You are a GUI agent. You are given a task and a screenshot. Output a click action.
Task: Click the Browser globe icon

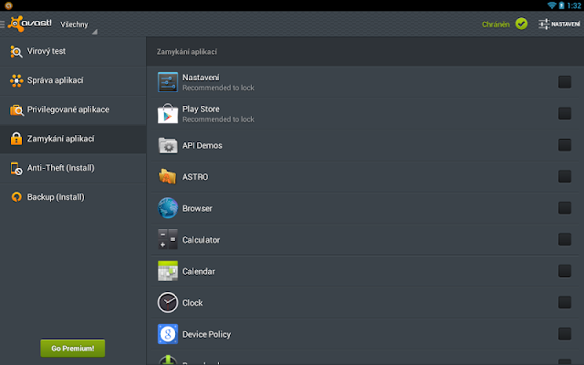[168, 208]
